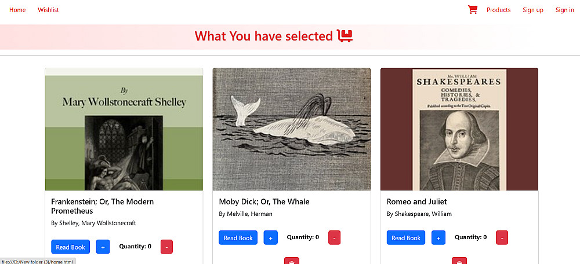Read Book for Frankenstein

[x=71, y=247]
